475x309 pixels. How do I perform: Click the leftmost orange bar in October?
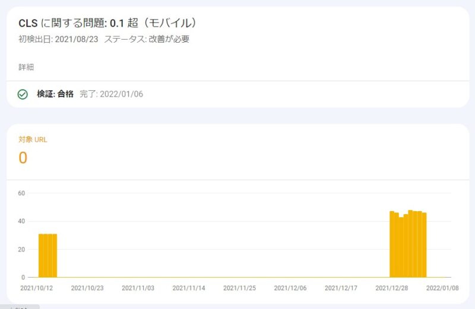41,256
